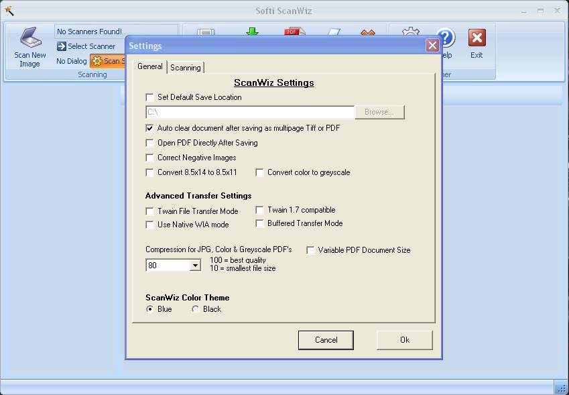Image resolution: width=569 pixels, height=395 pixels.
Task: Click the Select Scanner arrow icon
Action: tap(62, 46)
